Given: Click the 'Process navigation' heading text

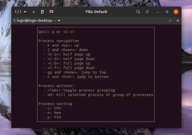Looking at the screenshot, I should 58,41.
